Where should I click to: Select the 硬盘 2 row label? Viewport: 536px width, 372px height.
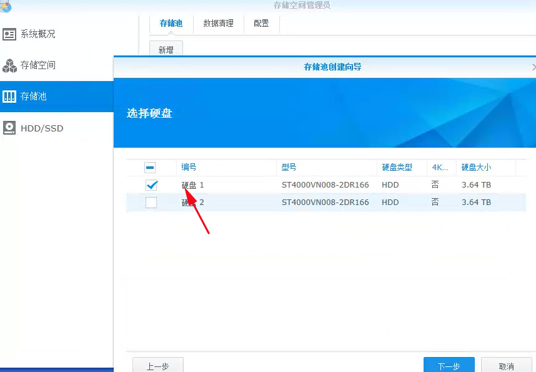pyautogui.click(x=192, y=203)
